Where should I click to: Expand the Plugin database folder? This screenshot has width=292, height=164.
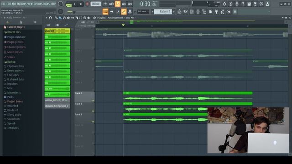(15, 37)
